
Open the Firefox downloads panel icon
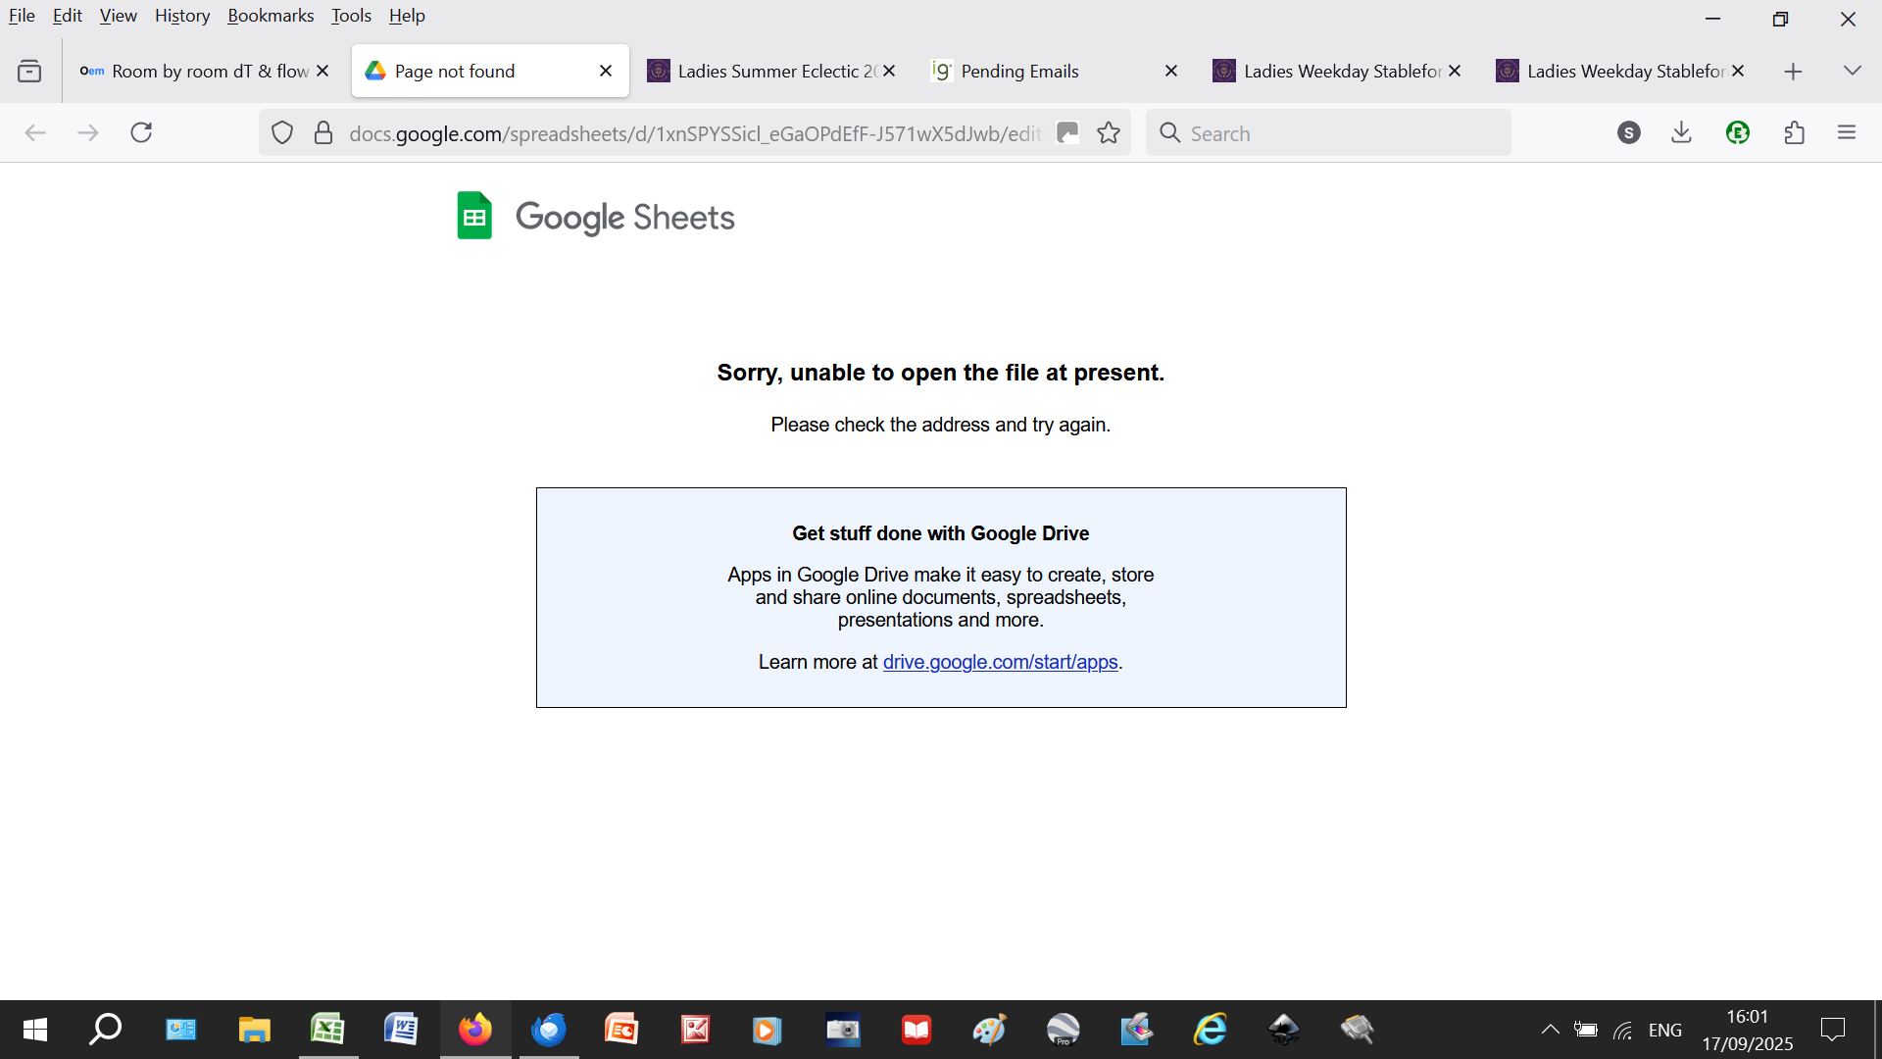coord(1681,133)
